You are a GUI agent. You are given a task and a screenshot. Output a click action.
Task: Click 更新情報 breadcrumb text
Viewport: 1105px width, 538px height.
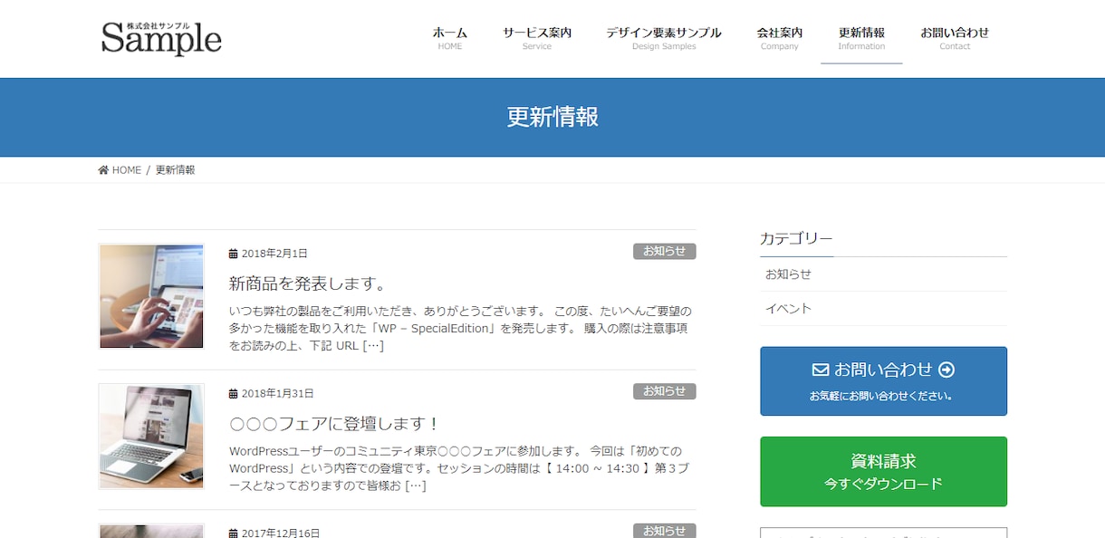click(175, 170)
